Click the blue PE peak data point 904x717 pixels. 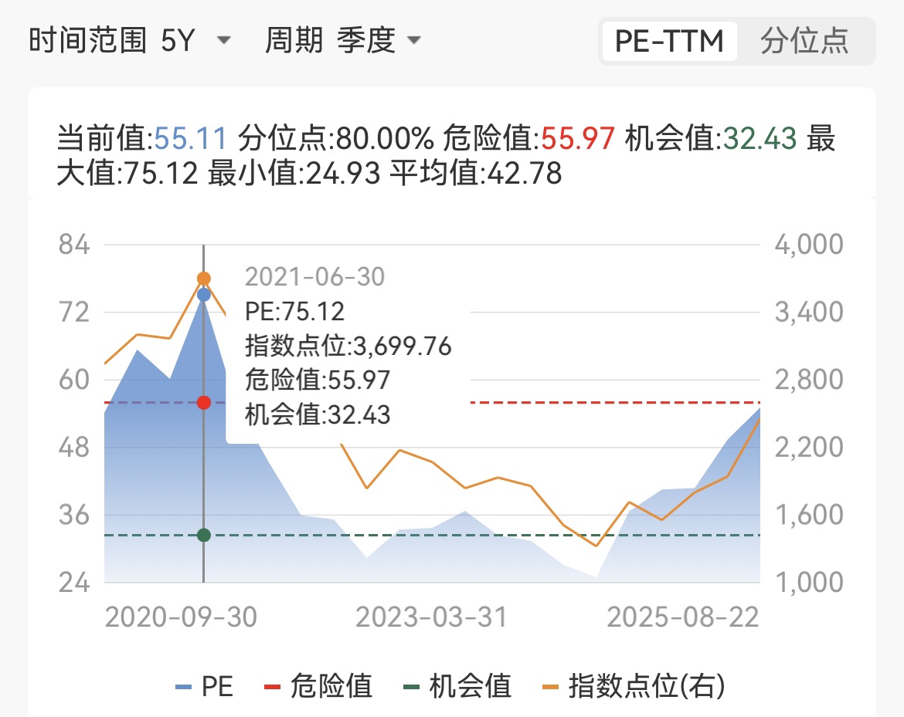click(x=203, y=295)
